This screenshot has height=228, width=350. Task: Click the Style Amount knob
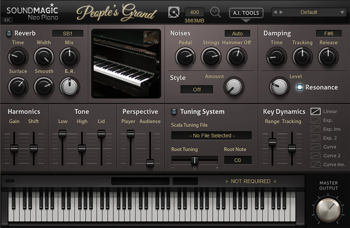coord(234,87)
